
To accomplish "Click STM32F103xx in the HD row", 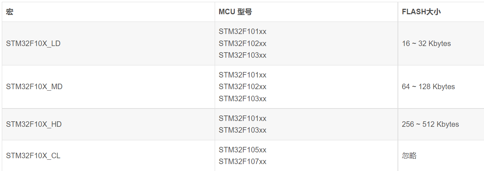I will coord(243,130).
